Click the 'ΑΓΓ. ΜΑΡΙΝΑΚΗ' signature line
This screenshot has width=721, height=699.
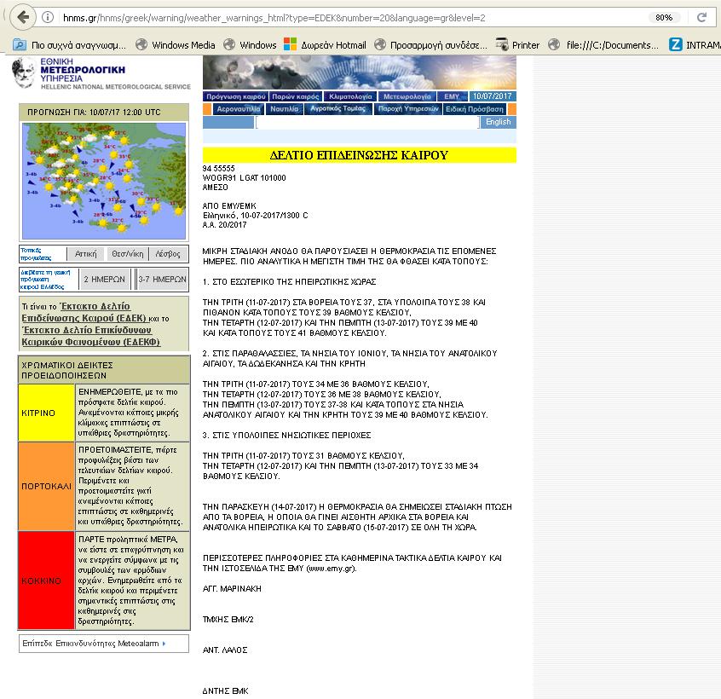coord(232,589)
